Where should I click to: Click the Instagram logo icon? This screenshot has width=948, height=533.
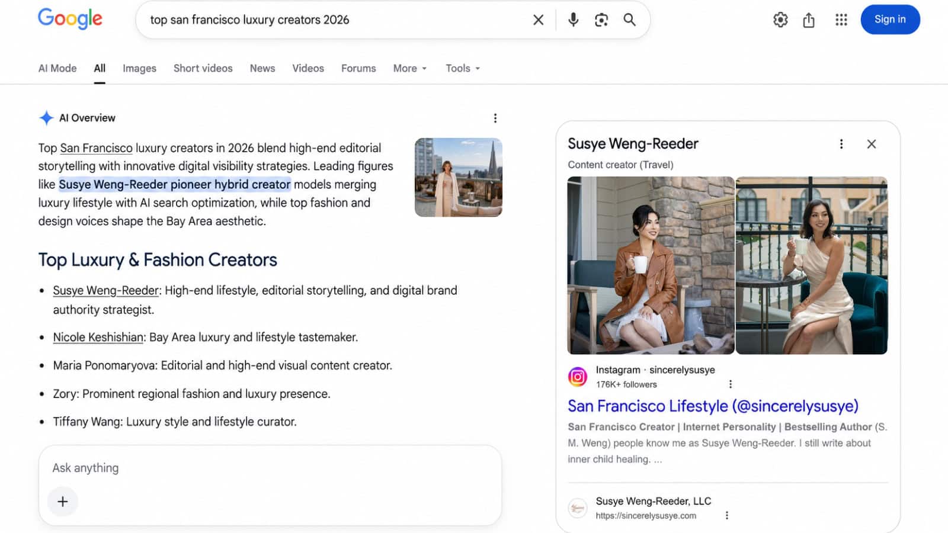(578, 377)
